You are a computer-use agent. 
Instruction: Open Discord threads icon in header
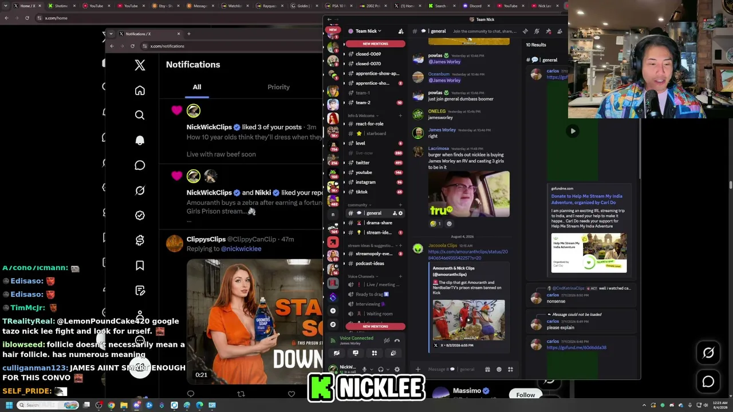pyautogui.click(x=525, y=31)
